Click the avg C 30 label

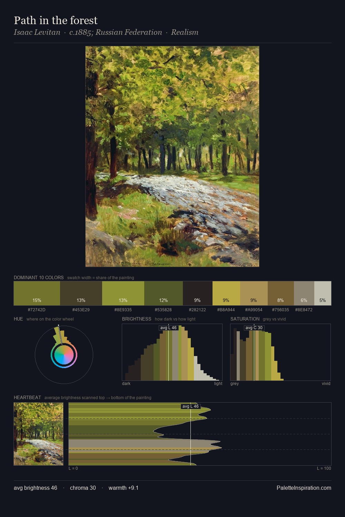[x=254, y=328]
